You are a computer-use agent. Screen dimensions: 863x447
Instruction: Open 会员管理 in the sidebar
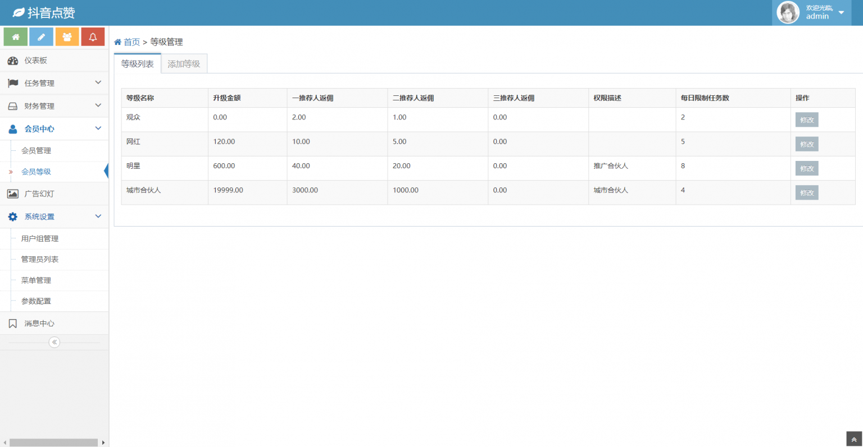tap(36, 151)
